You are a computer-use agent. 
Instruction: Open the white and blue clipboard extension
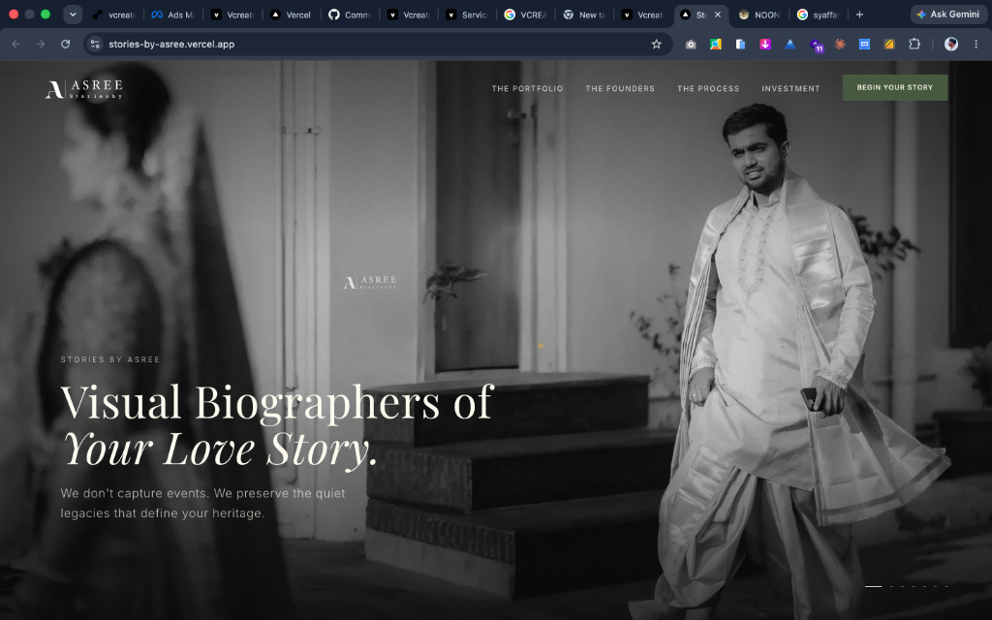(740, 45)
